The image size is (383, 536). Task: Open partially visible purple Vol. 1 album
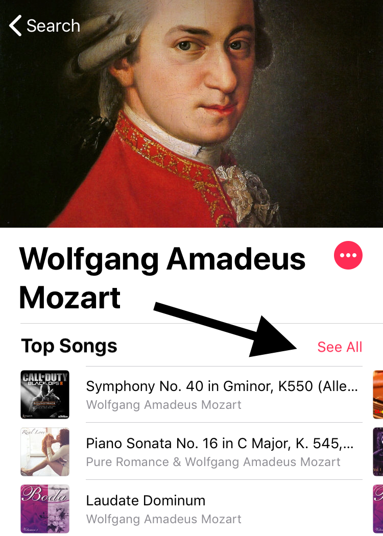tap(378, 452)
